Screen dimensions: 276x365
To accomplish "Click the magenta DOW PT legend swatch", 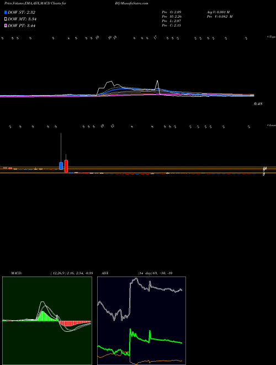I will point(6,25).
